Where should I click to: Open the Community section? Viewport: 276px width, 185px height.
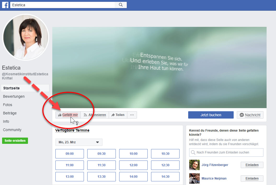tap(12, 130)
